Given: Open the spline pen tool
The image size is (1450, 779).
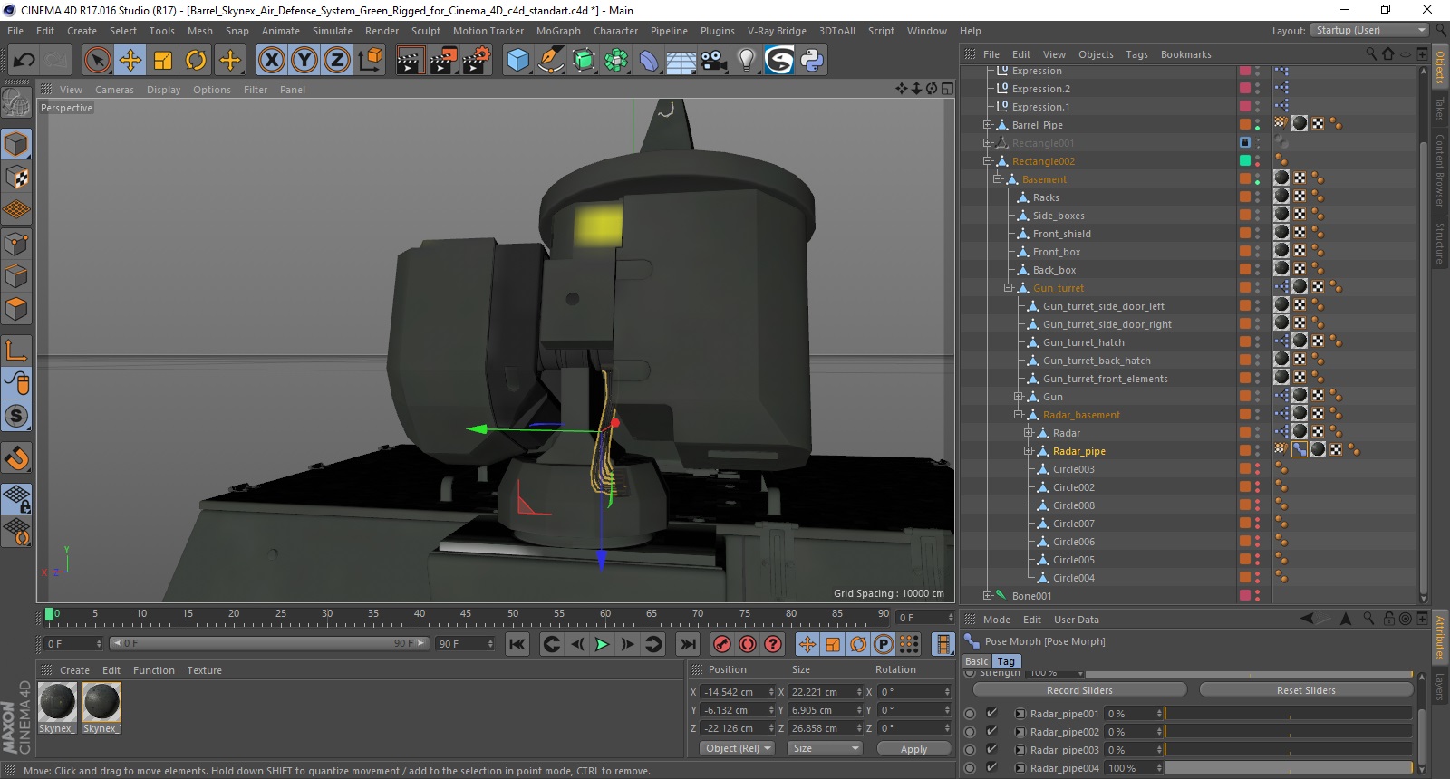Looking at the screenshot, I should 551,61.
